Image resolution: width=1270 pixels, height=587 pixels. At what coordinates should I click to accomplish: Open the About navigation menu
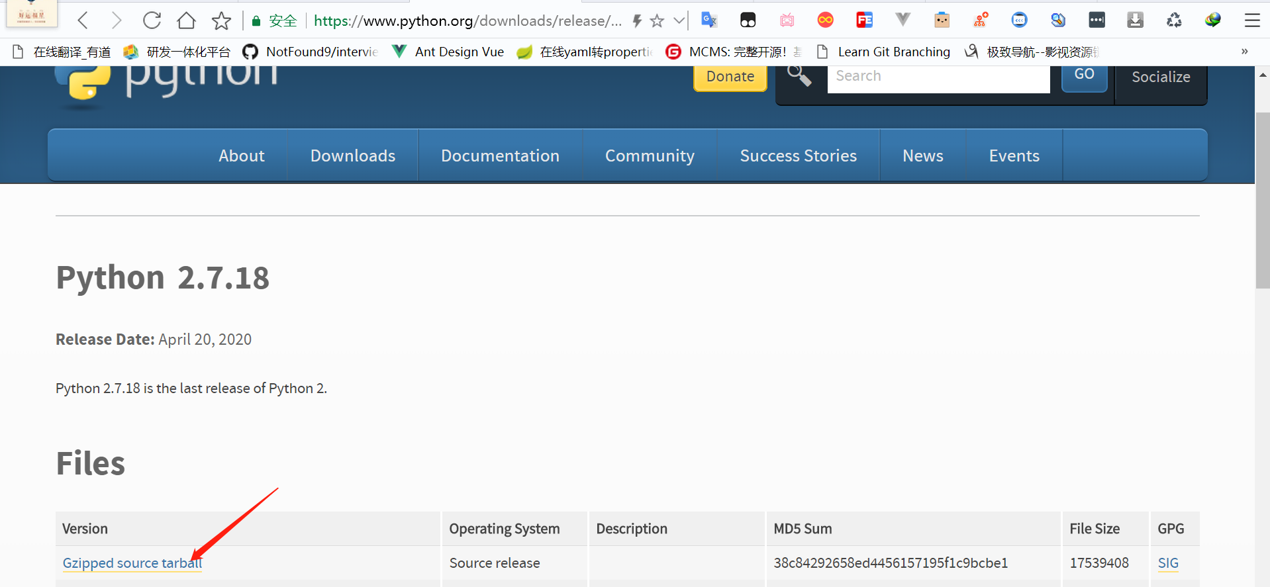[x=242, y=156]
